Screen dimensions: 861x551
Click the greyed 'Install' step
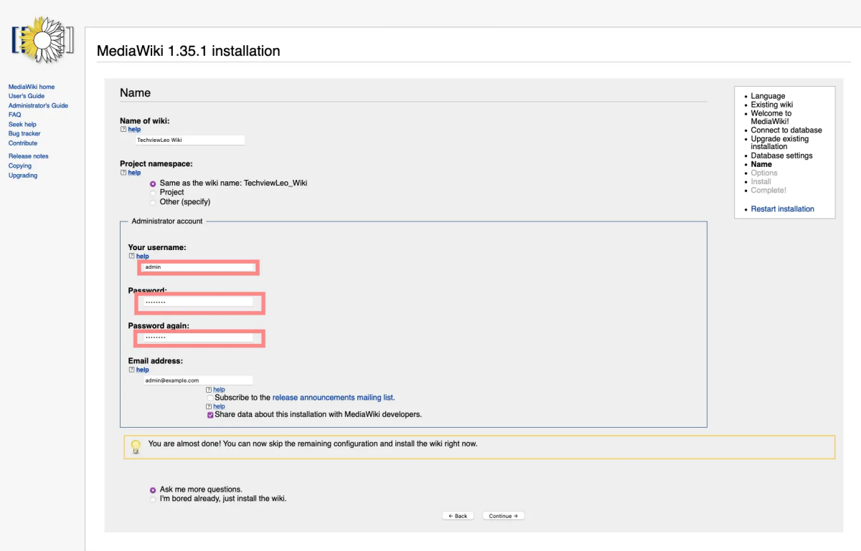click(761, 181)
